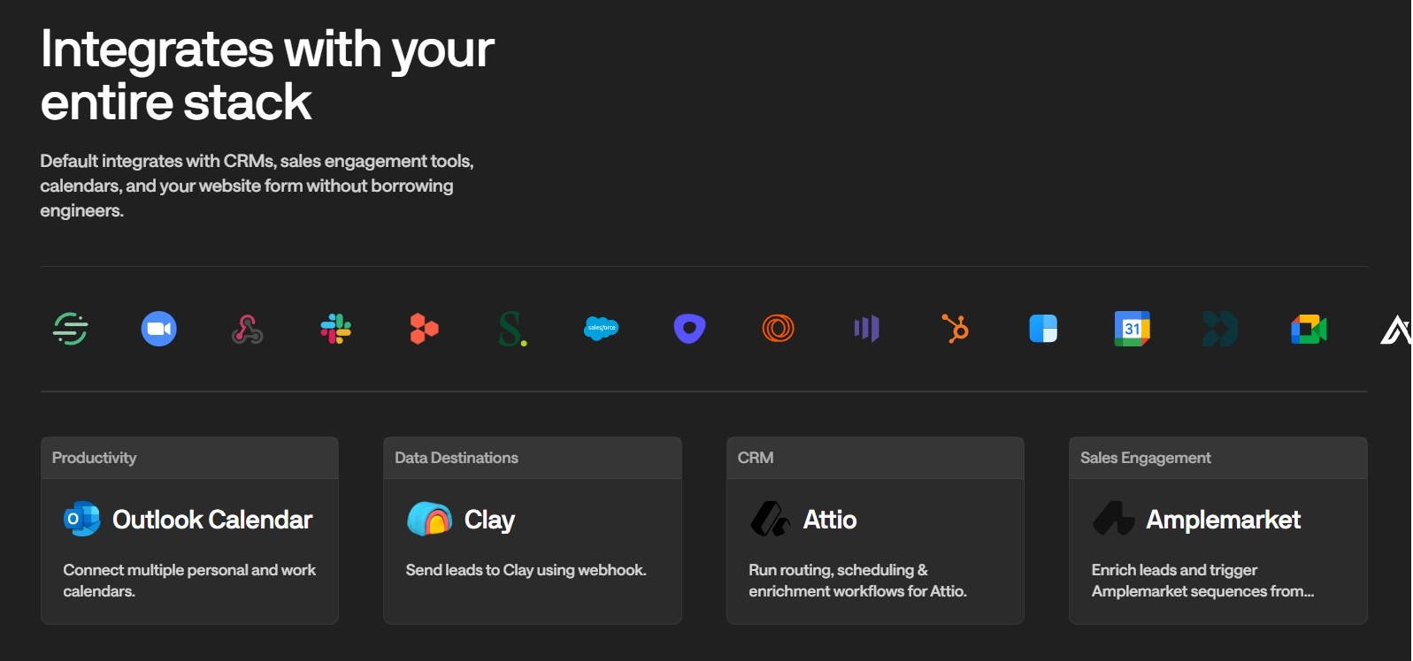The width and height of the screenshot is (1413, 661).
Task: Click the Attio logo in the CRM card
Action: click(x=770, y=519)
